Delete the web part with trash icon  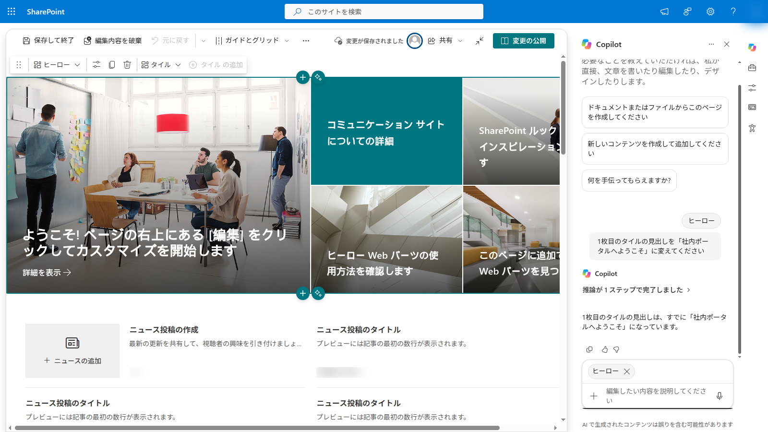(x=127, y=65)
